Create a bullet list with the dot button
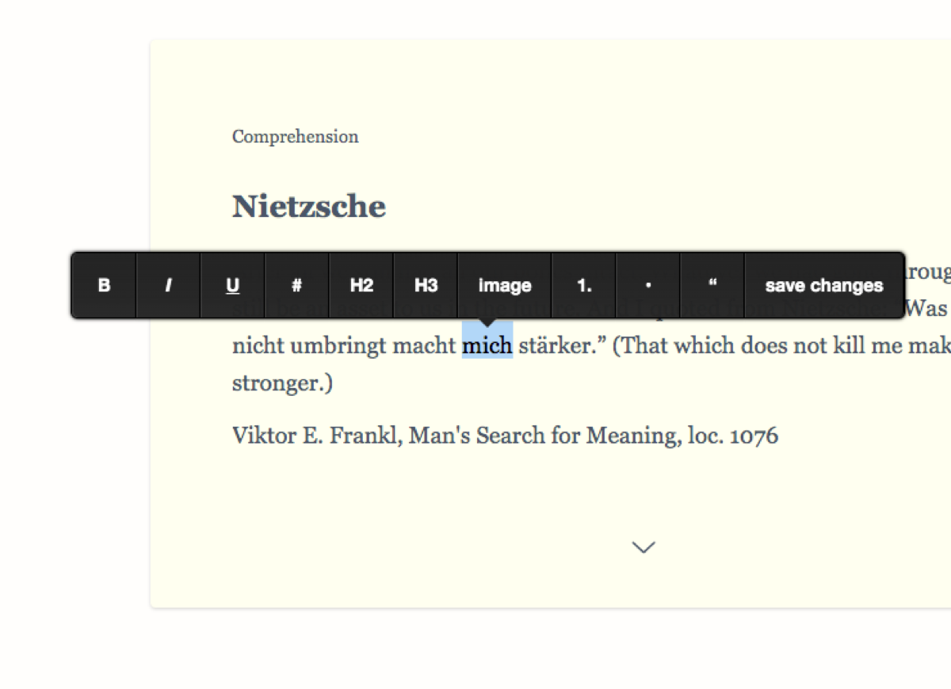The image size is (951, 689). tap(648, 285)
